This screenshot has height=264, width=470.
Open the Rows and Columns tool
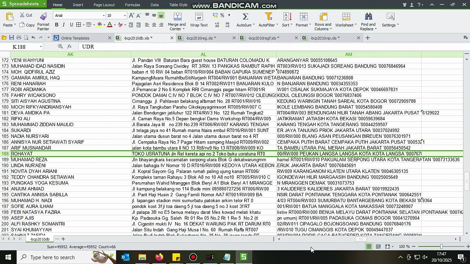[x=323, y=16]
